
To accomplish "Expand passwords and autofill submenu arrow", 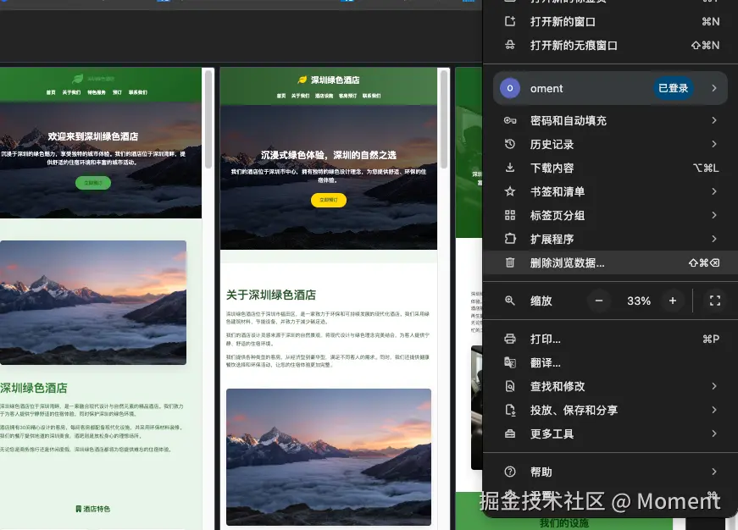I will click(714, 120).
